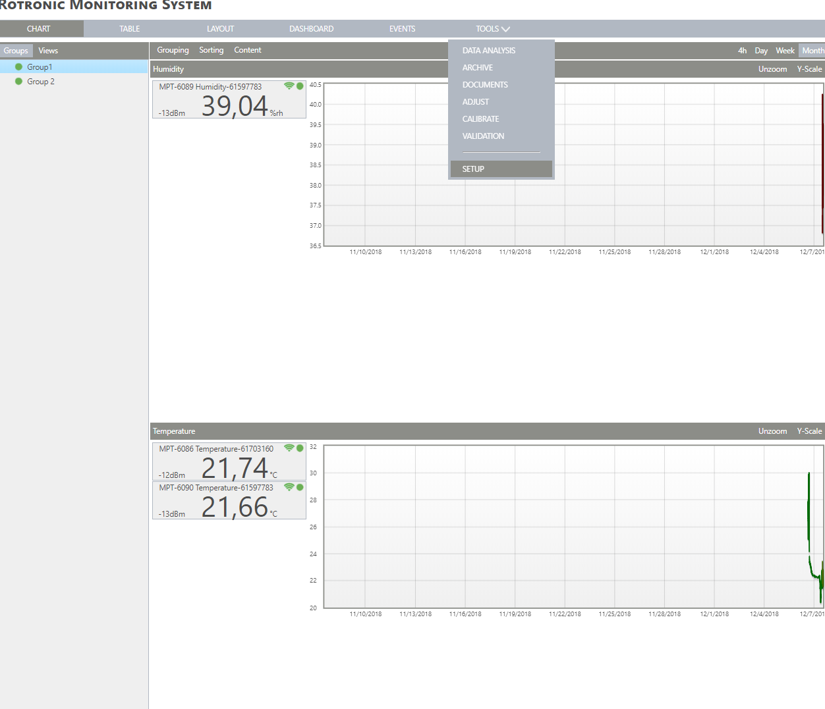Click the green status dot beside Group 2

pyautogui.click(x=18, y=82)
